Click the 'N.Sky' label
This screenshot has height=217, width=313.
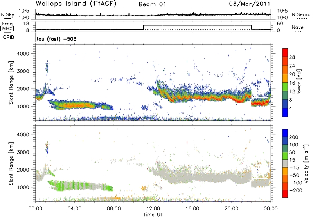pyautogui.click(x=7, y=14)
